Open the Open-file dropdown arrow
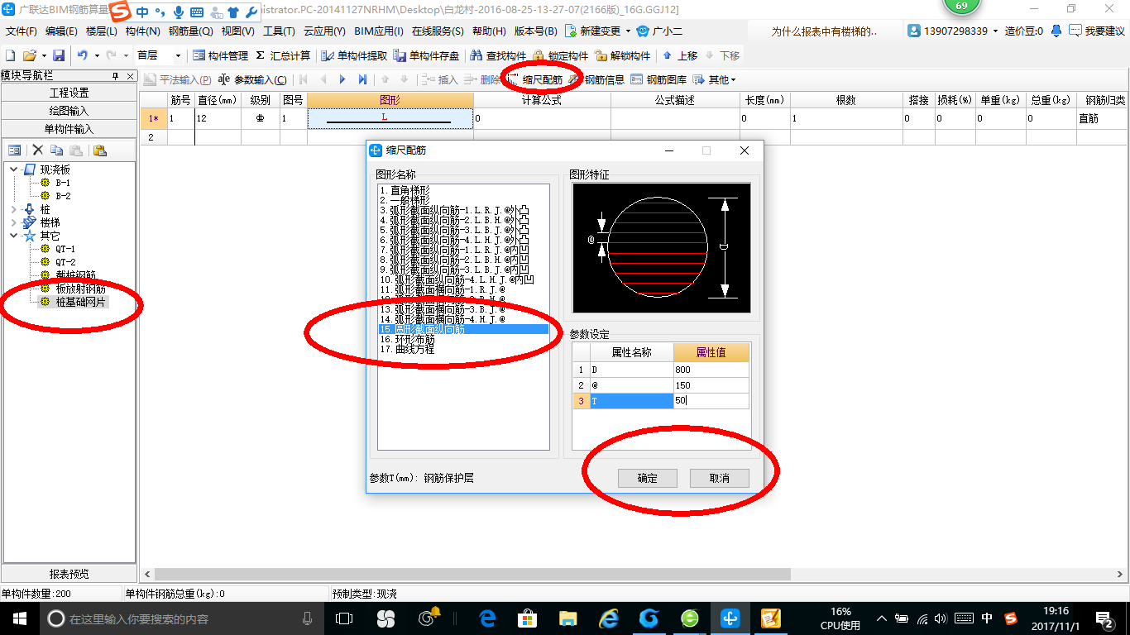The height and width of the screenshot is (635, 1130). 43,55
